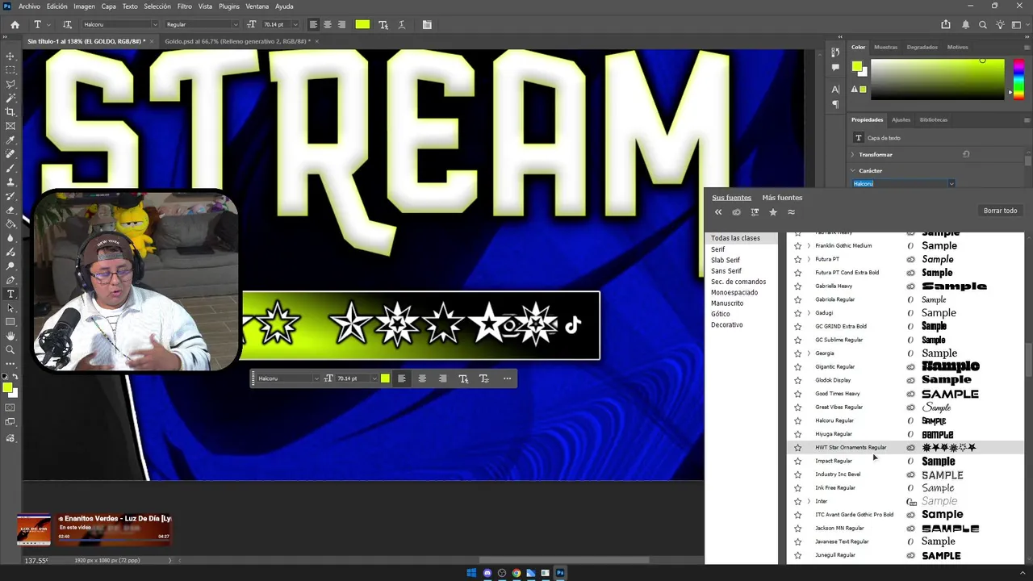
Task: Open the Filtro menu
Action: (184, 6)
